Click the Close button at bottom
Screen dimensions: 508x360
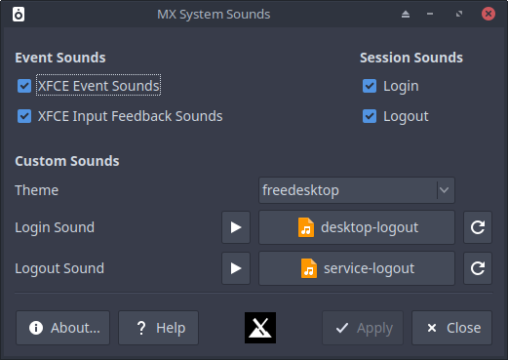pos(451,328)
